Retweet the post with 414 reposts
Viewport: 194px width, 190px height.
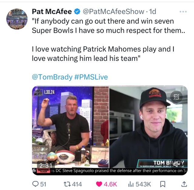67,184
